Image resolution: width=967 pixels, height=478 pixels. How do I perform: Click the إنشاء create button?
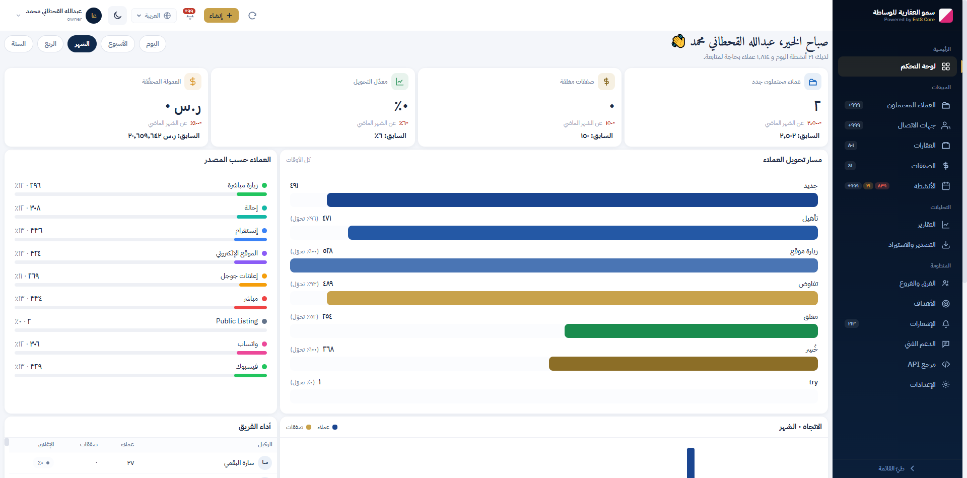(221, 16)
